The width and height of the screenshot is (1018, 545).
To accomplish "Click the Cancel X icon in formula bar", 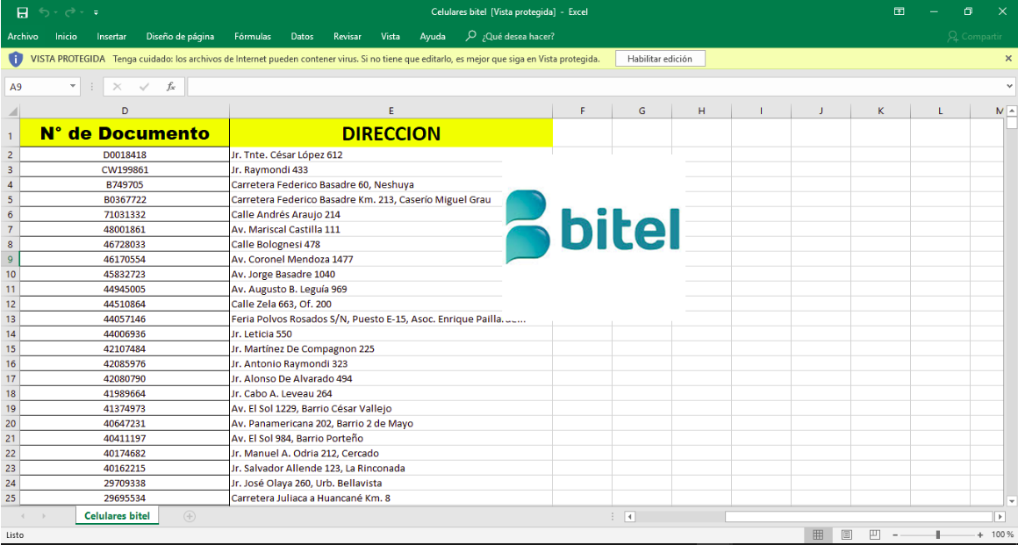I will 117,86.
